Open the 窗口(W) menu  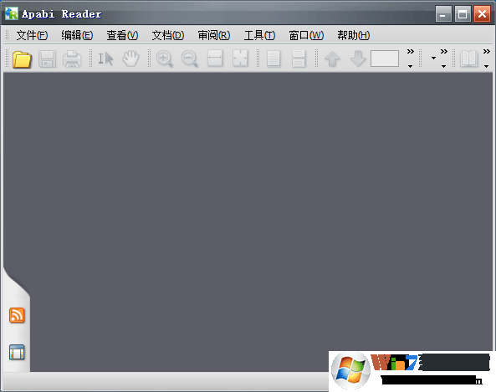[306, 35]
